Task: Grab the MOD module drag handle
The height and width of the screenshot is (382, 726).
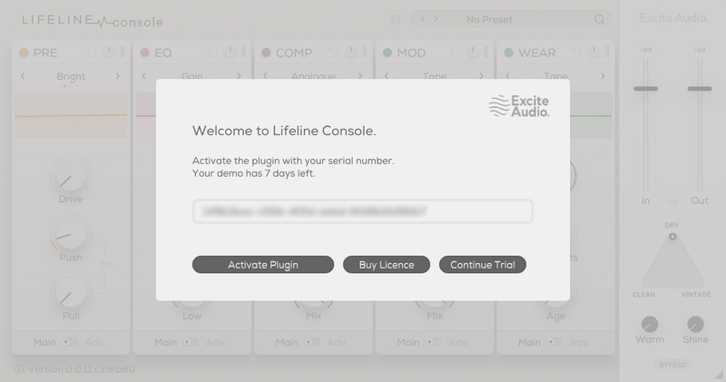Action: 486,52
